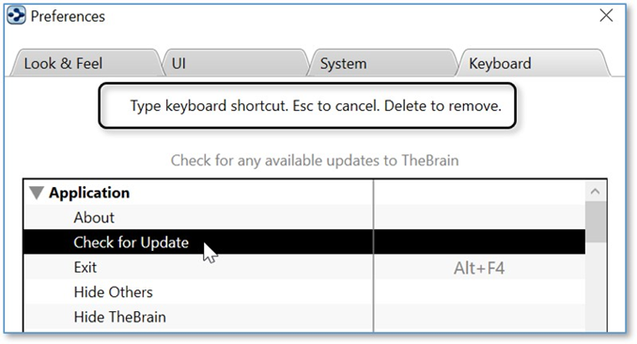
Task: Choose the Hide Others command
Action: pos(114,292)
